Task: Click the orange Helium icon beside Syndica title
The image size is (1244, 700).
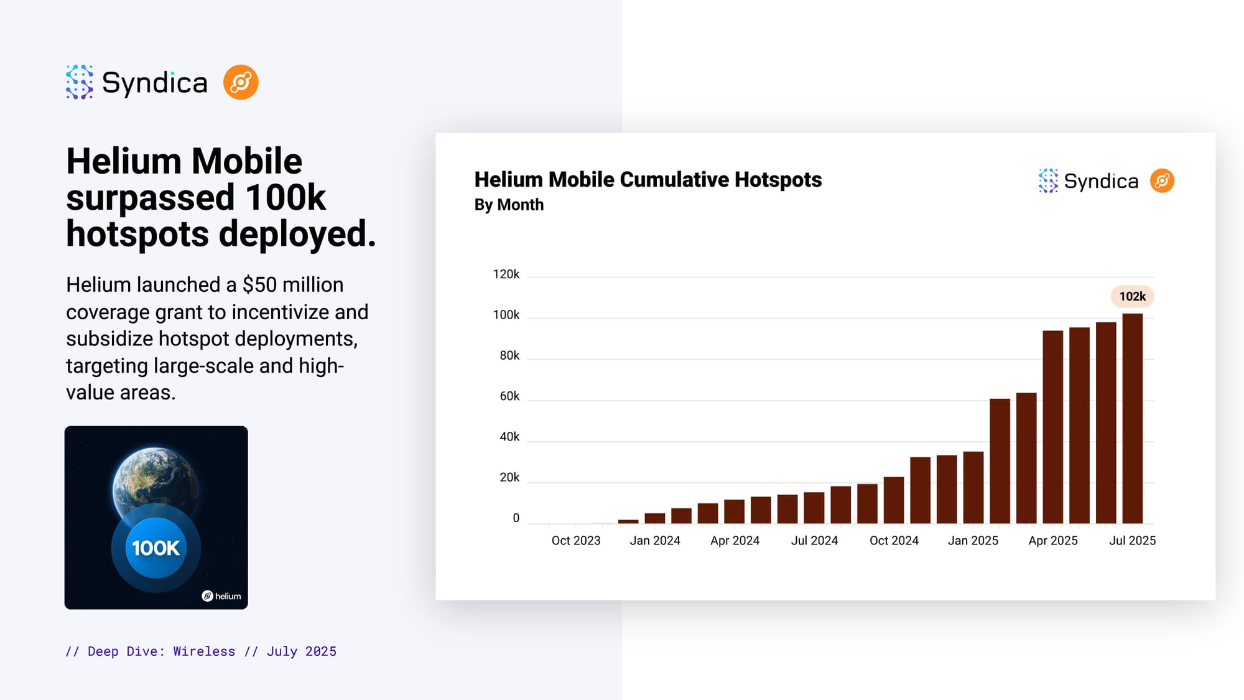Action: click(x=241, y=82)
